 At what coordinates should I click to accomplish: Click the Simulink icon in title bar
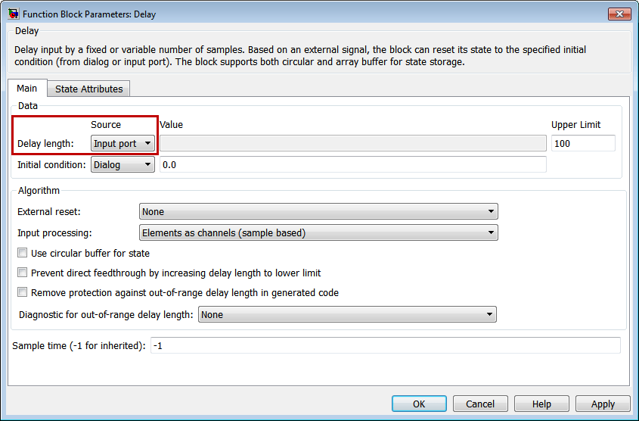(14, 14)
